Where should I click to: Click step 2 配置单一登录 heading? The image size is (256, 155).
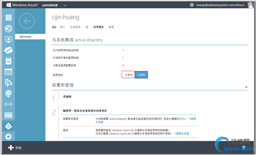(85, 111)
